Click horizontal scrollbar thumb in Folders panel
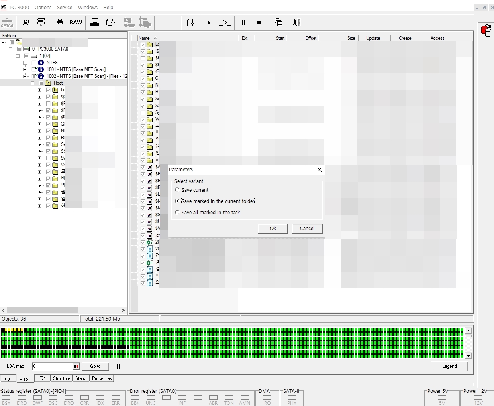Image resolution: width=494 pixels, height=406 pixels. (x=42, y=310)
